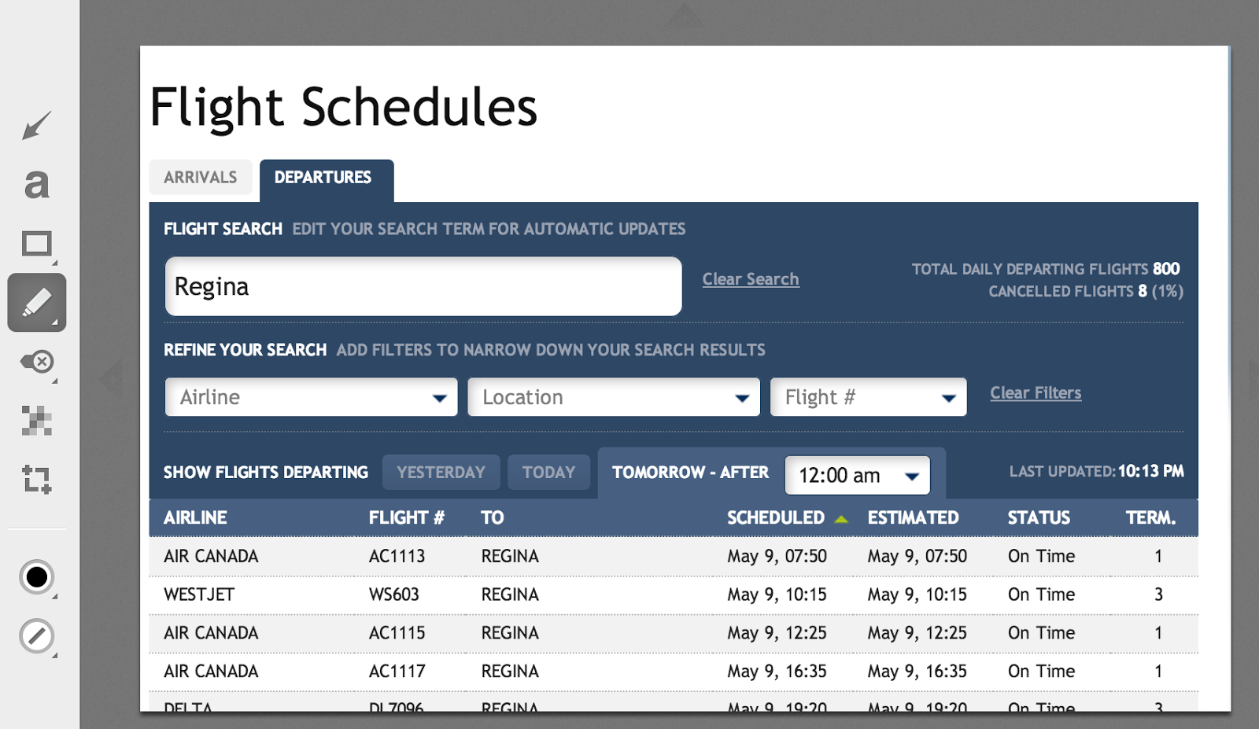Expand the Location filter dropdown

[x=614, y=397]
